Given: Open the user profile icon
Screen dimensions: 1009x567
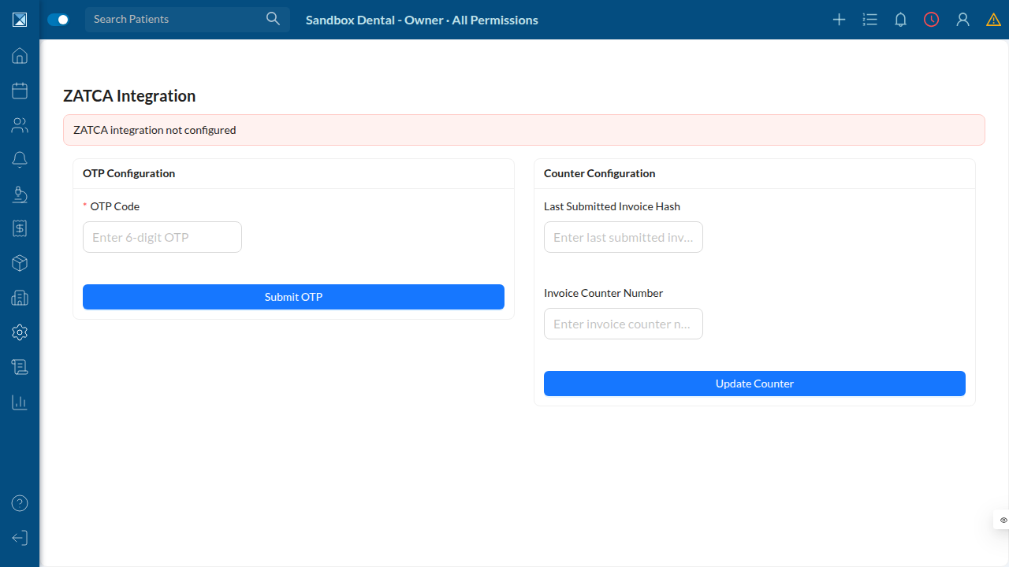Looking at the screenshot, I should point(962,20).
